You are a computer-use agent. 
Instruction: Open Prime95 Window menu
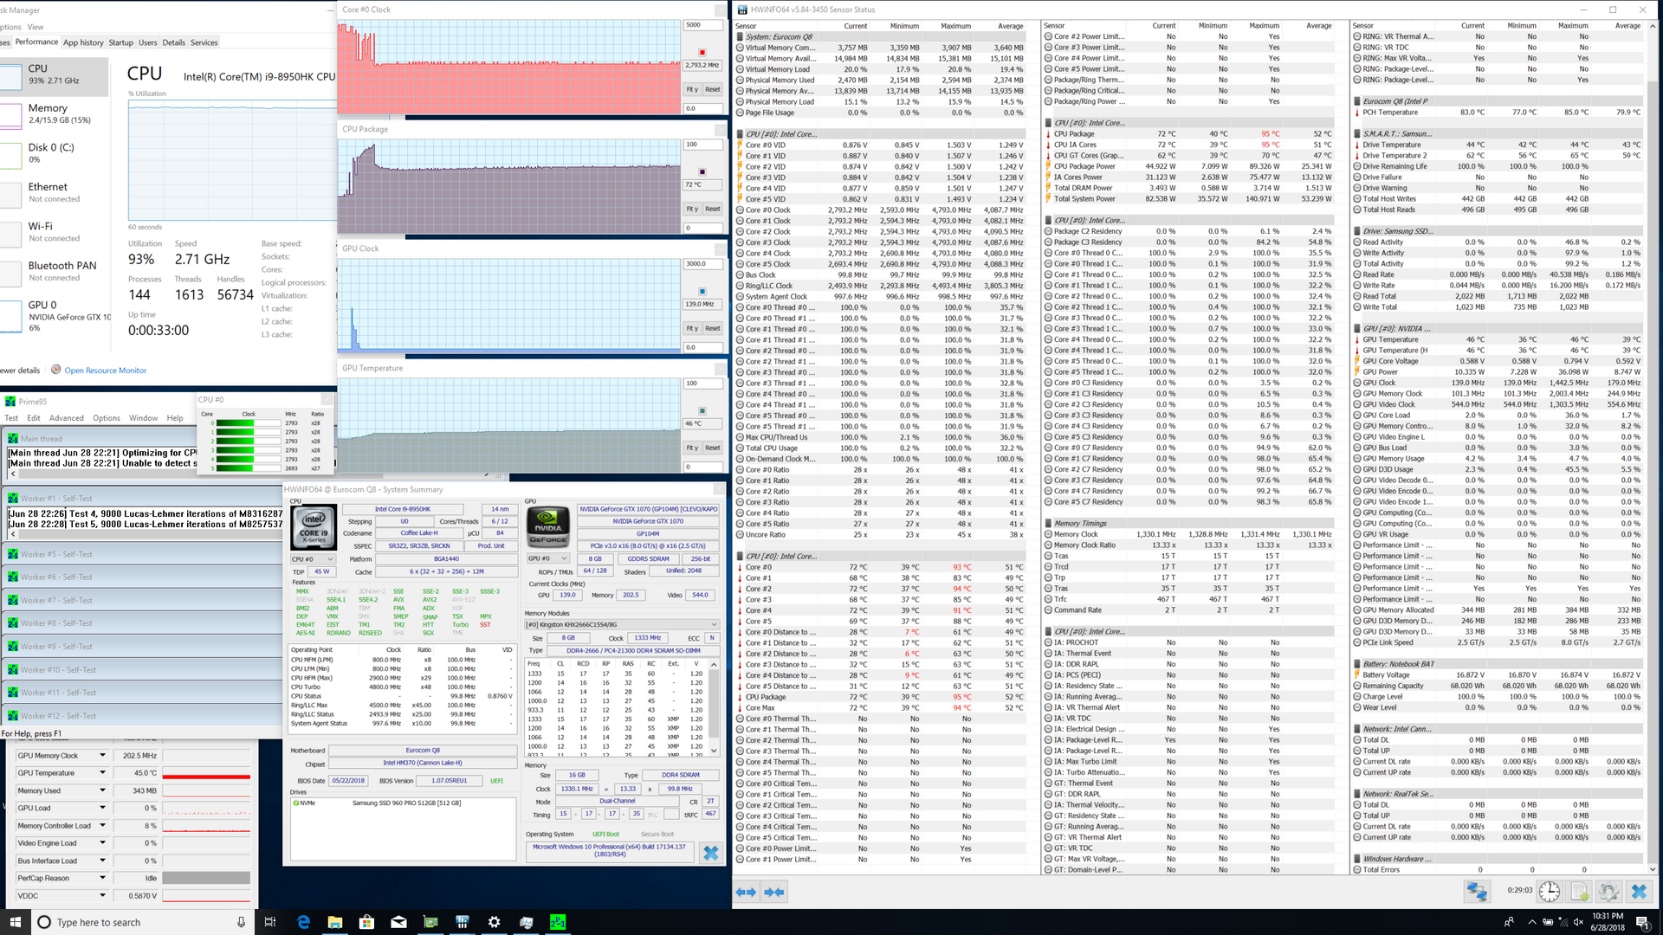tap(144, 417)
